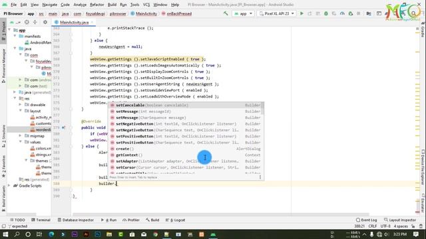
Task: Open the Device File sync folder icon
Action: click(369, 13)
